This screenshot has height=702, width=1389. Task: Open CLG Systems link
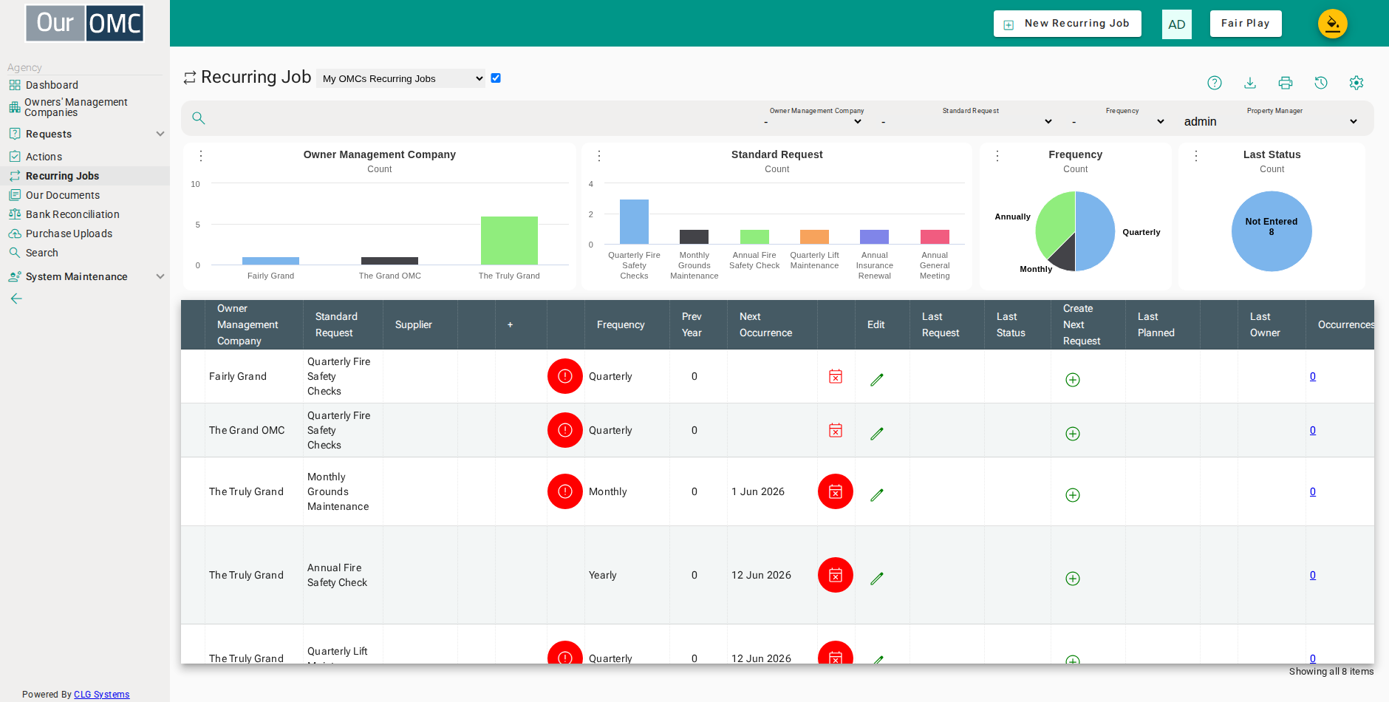pos(101,695)
